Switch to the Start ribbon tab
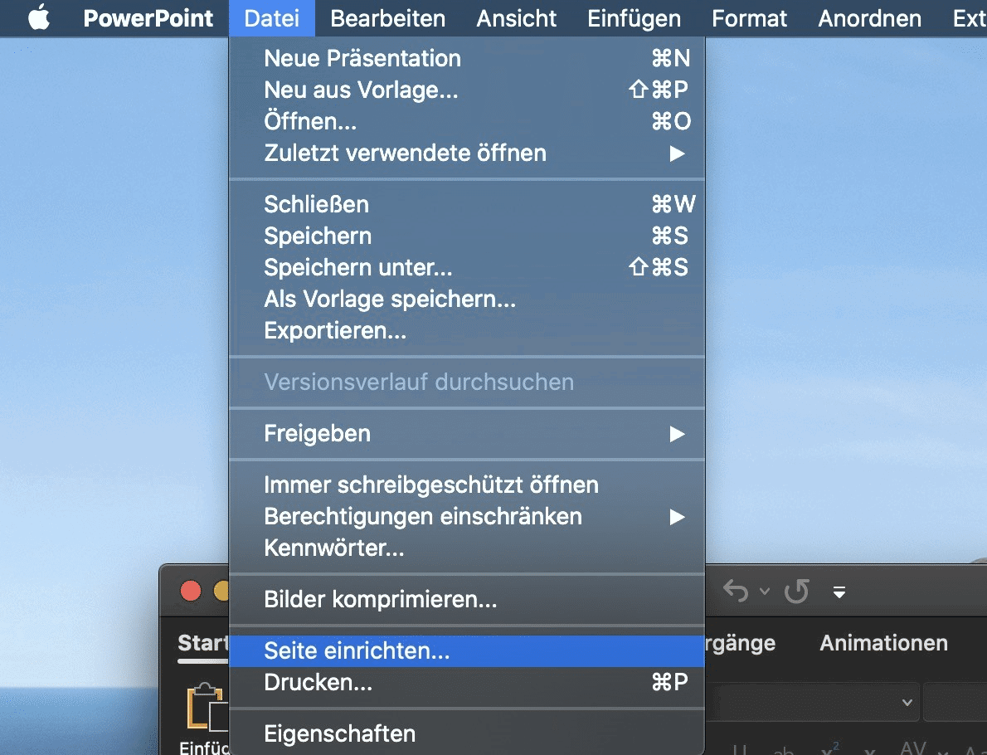 (202, 643)
